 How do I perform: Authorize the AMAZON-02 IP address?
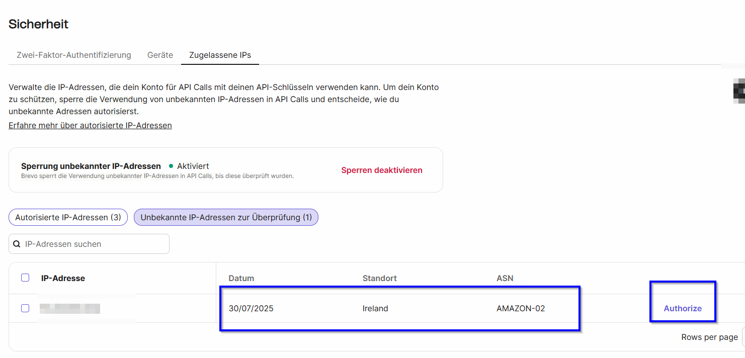pyautogui.click(x=682, y=308)
